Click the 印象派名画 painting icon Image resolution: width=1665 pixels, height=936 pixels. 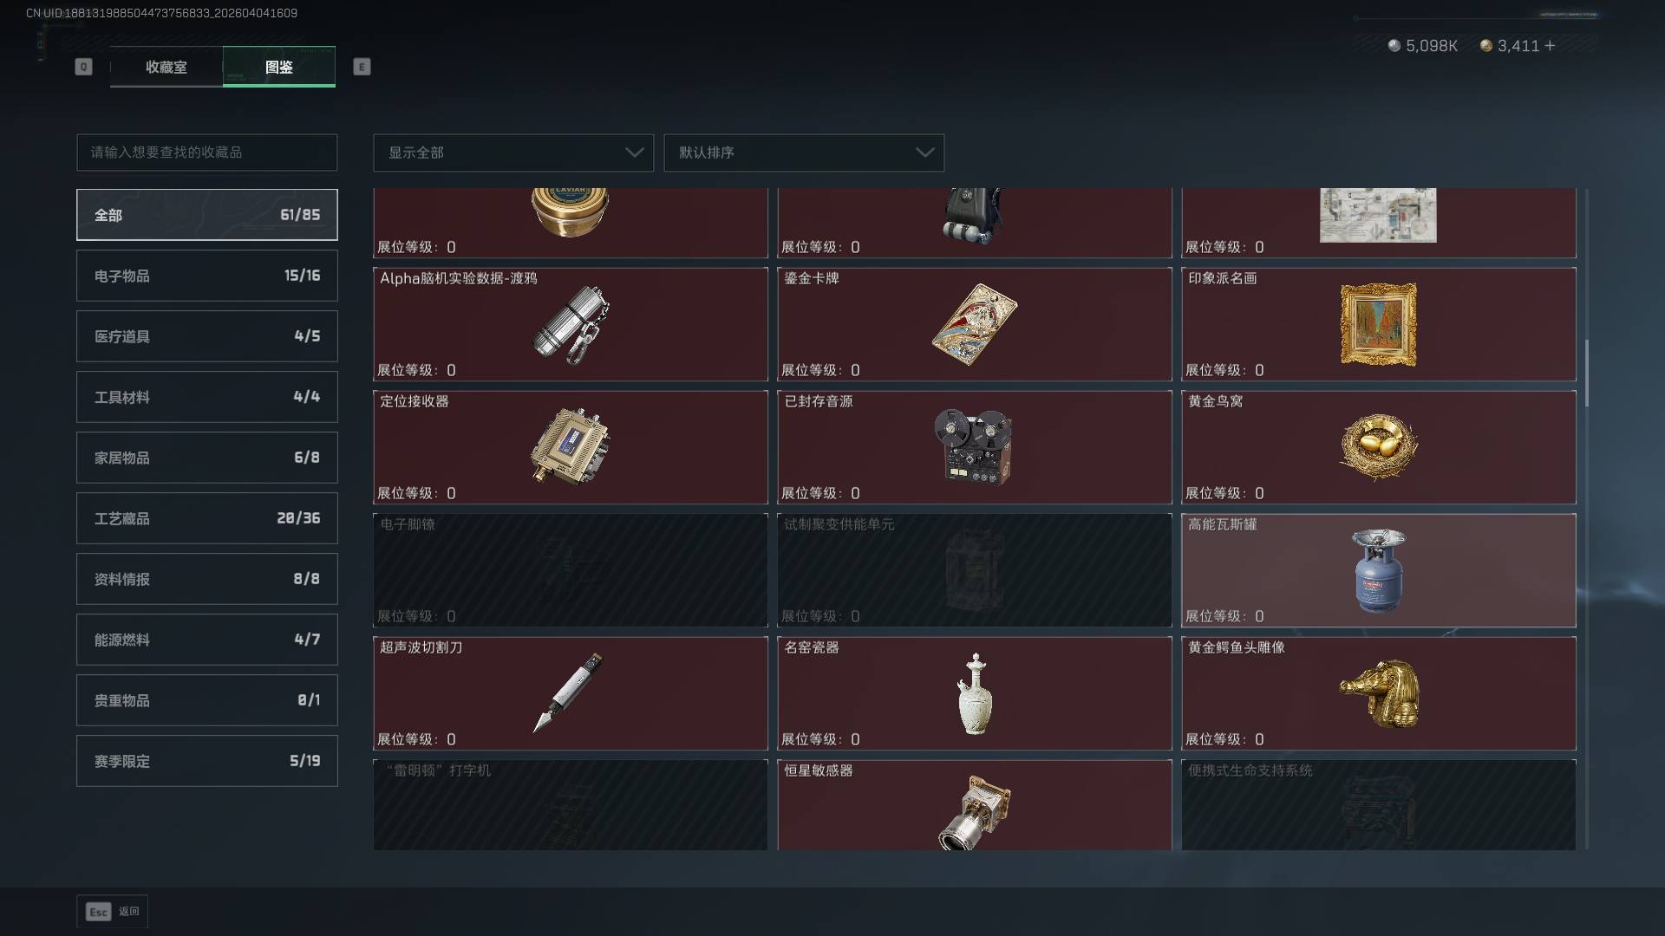(1378, 324)
